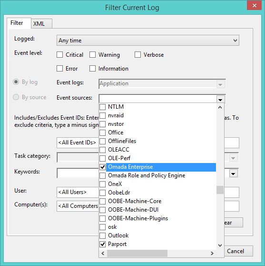
Task: Click left arrow of horizontal scrollbar
Action: (103, 254)
